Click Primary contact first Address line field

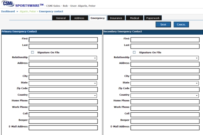63,64
